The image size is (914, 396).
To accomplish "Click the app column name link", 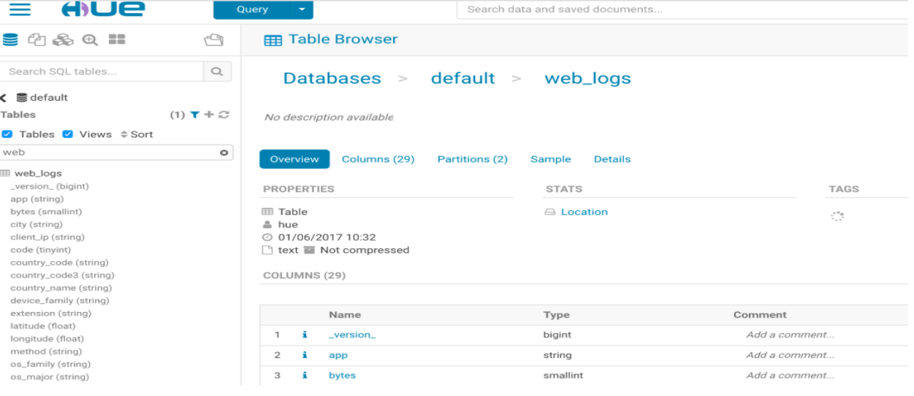I will pos(338,355).
